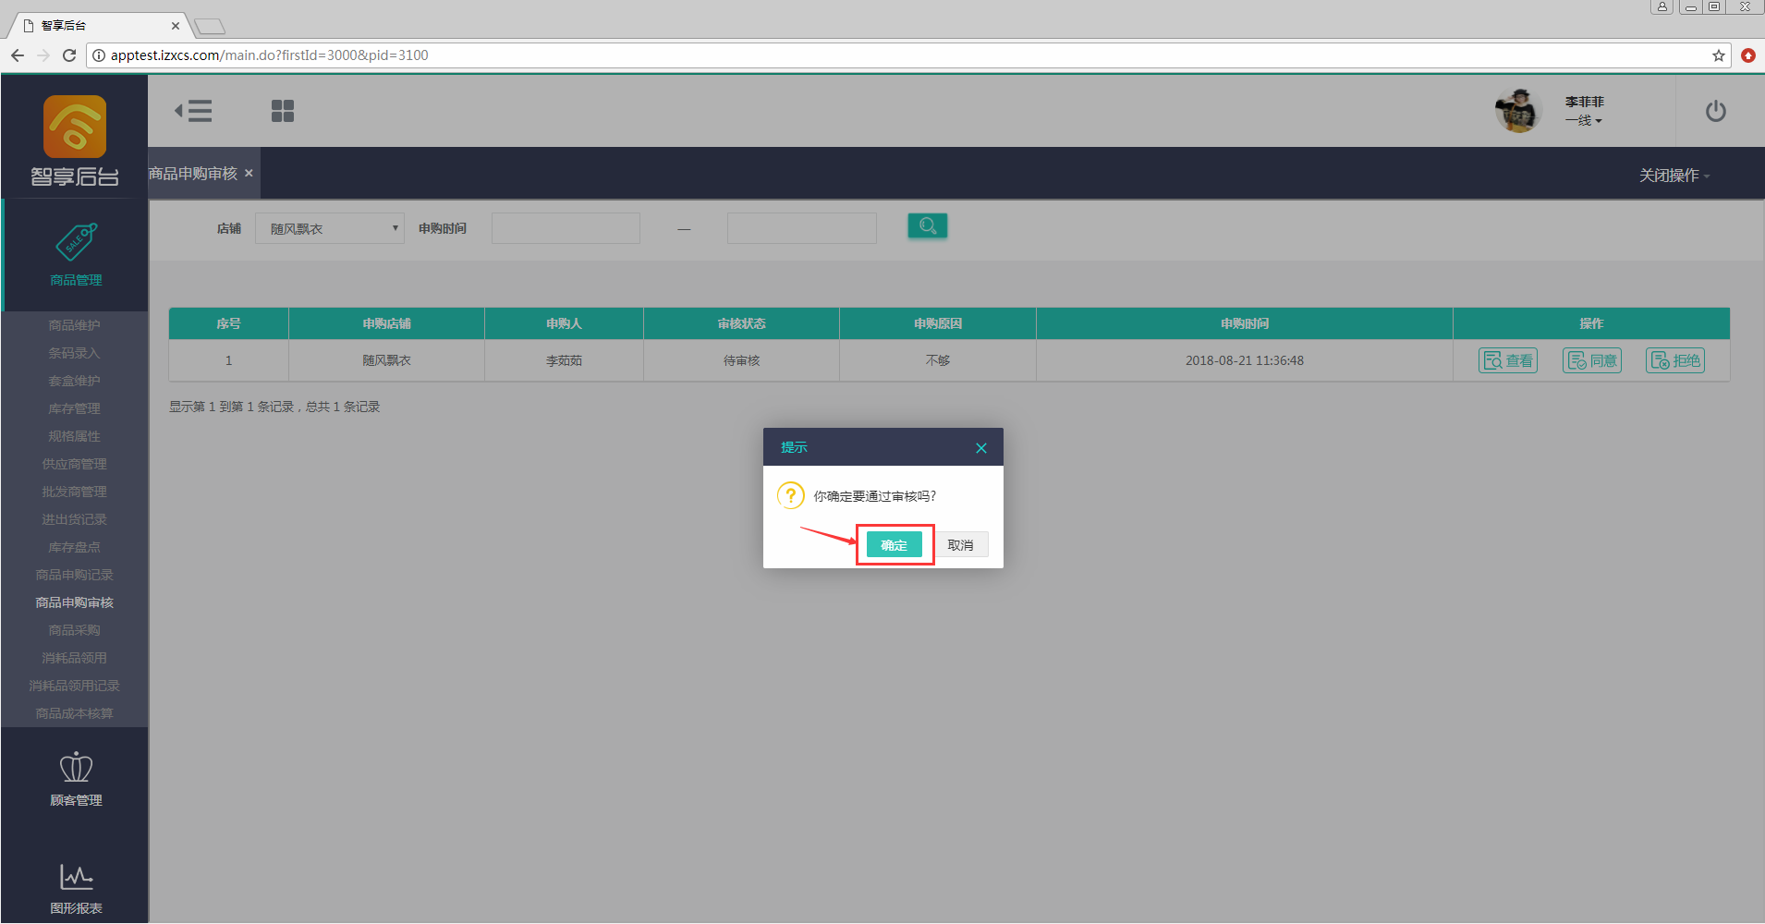Confirm approval with the 确定 button

pos(894,545)
